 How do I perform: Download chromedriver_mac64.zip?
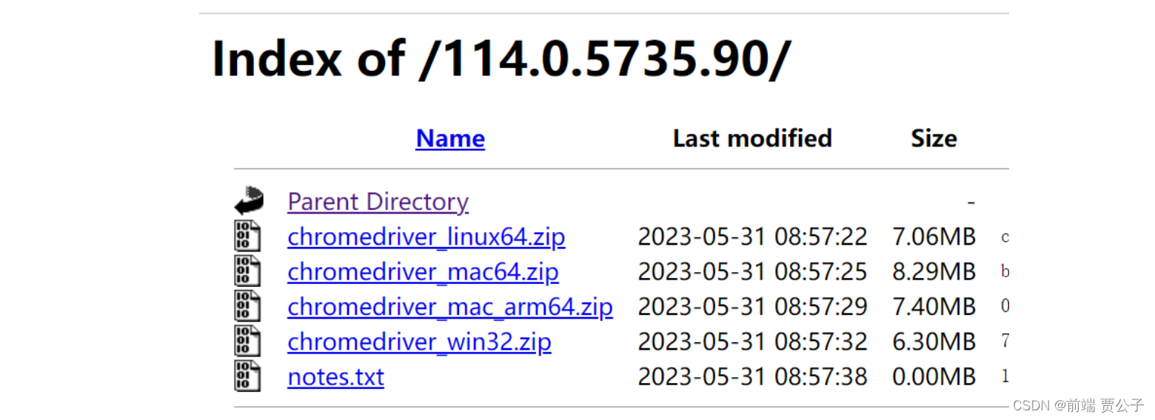[x=423, y=271]
